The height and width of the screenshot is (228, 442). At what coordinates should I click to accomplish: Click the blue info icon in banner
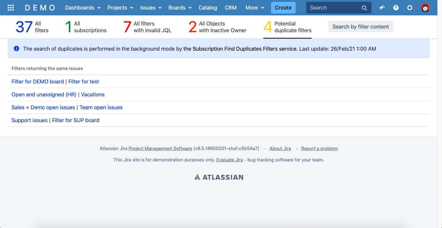coord(17,48)
